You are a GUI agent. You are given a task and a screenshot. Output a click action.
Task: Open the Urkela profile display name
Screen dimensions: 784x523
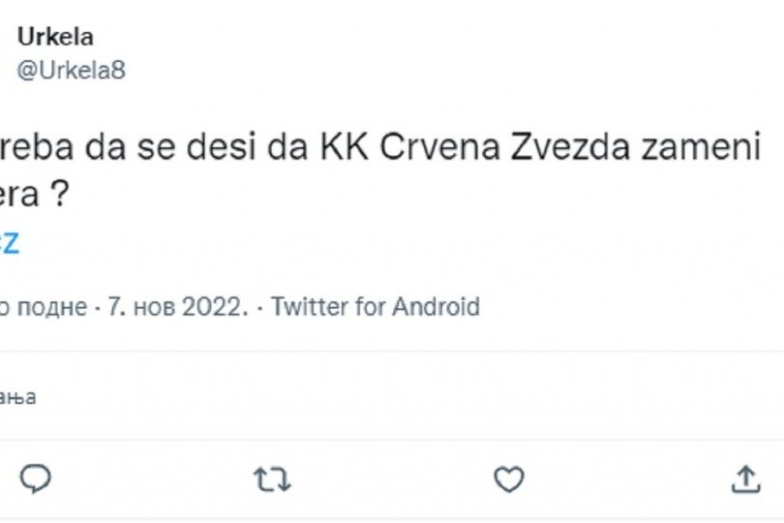tap(56, 37)
